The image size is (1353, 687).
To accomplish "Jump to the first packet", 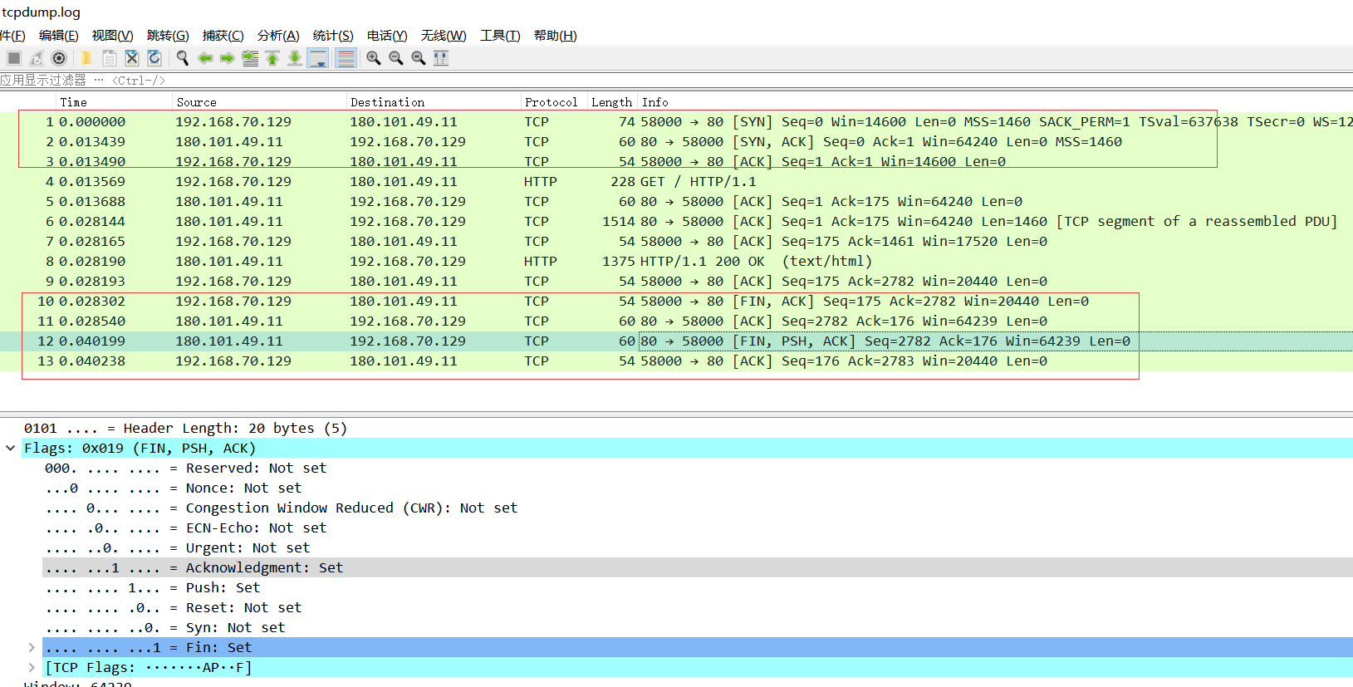I will click(272, 58).
